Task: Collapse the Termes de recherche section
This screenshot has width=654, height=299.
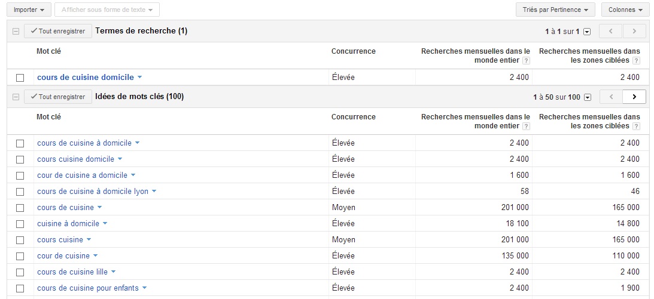Action: [x=16, y=31]
